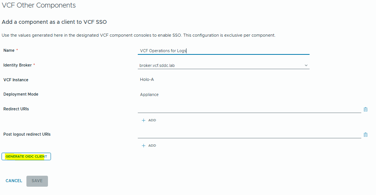Click the Appliance deployment mode value
The width and height of the screenshot is (376, 195).
[x=149, y=94]
